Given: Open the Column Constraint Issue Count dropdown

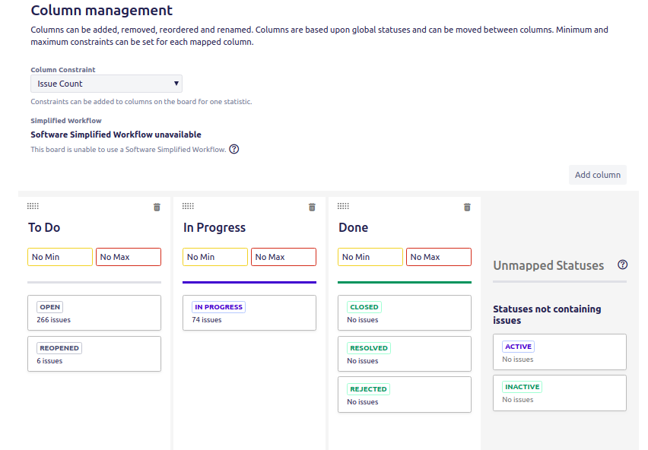Looking at the screenshot, I should (x=106, y=84).
